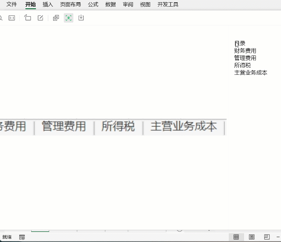Image resolution: width=281 pixels, height=242 pixels.
Task: Click the edit pencil icon
Action: (40, 18)
